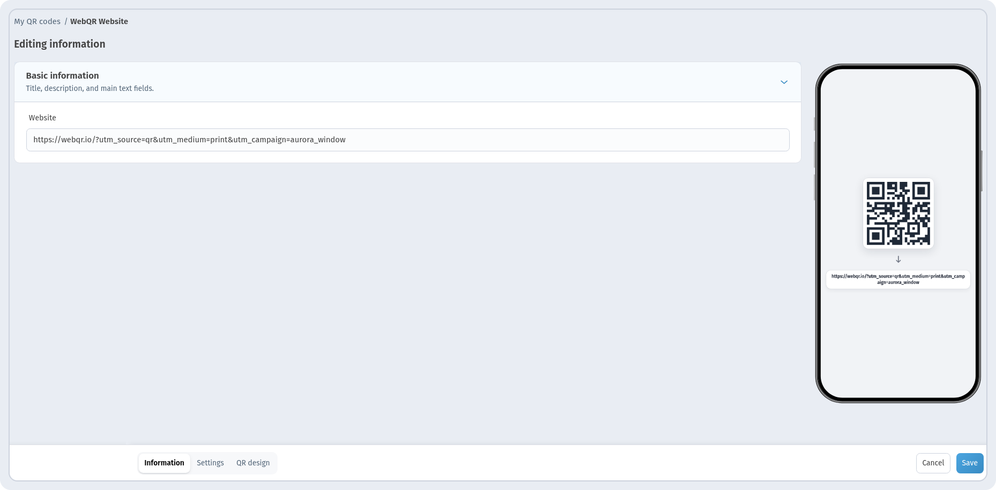
Task: Click the 'Title, description, and main text fields.' subtitle
Action: (89, 88)
